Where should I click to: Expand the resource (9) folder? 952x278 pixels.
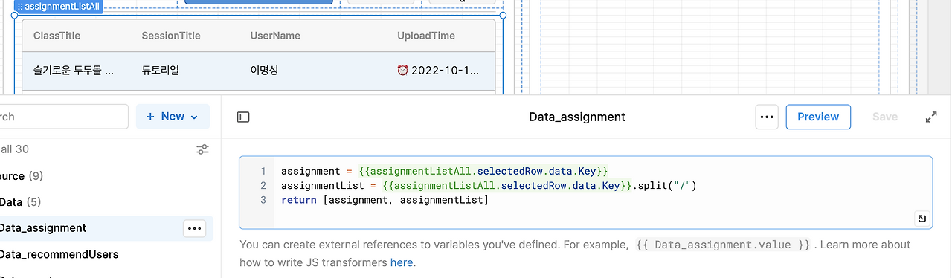(21, 176)
